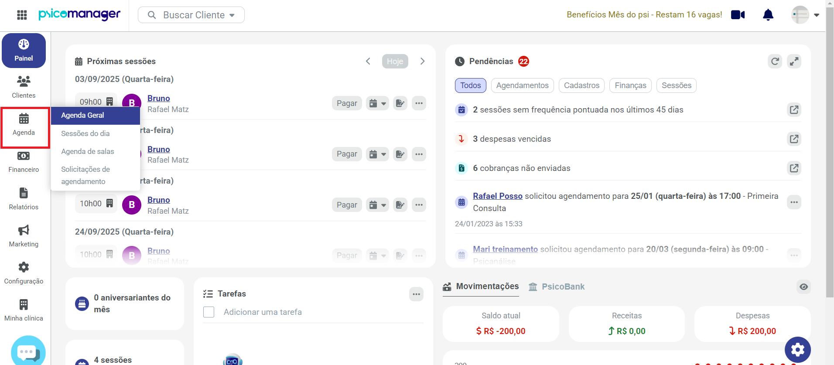This screenshot has width=834, height=365.
Task: Expand the user profile menu arrow
Action: tap(817, 15)
